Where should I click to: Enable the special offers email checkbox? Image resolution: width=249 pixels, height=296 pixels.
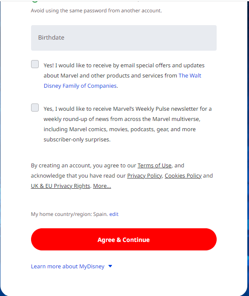[x=35, y=64]
